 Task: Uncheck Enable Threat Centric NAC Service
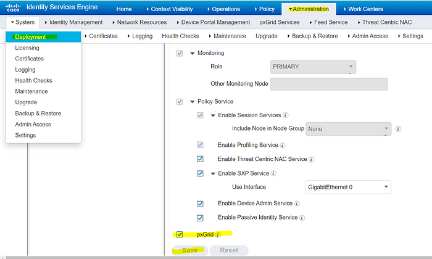tap(200, 159)
